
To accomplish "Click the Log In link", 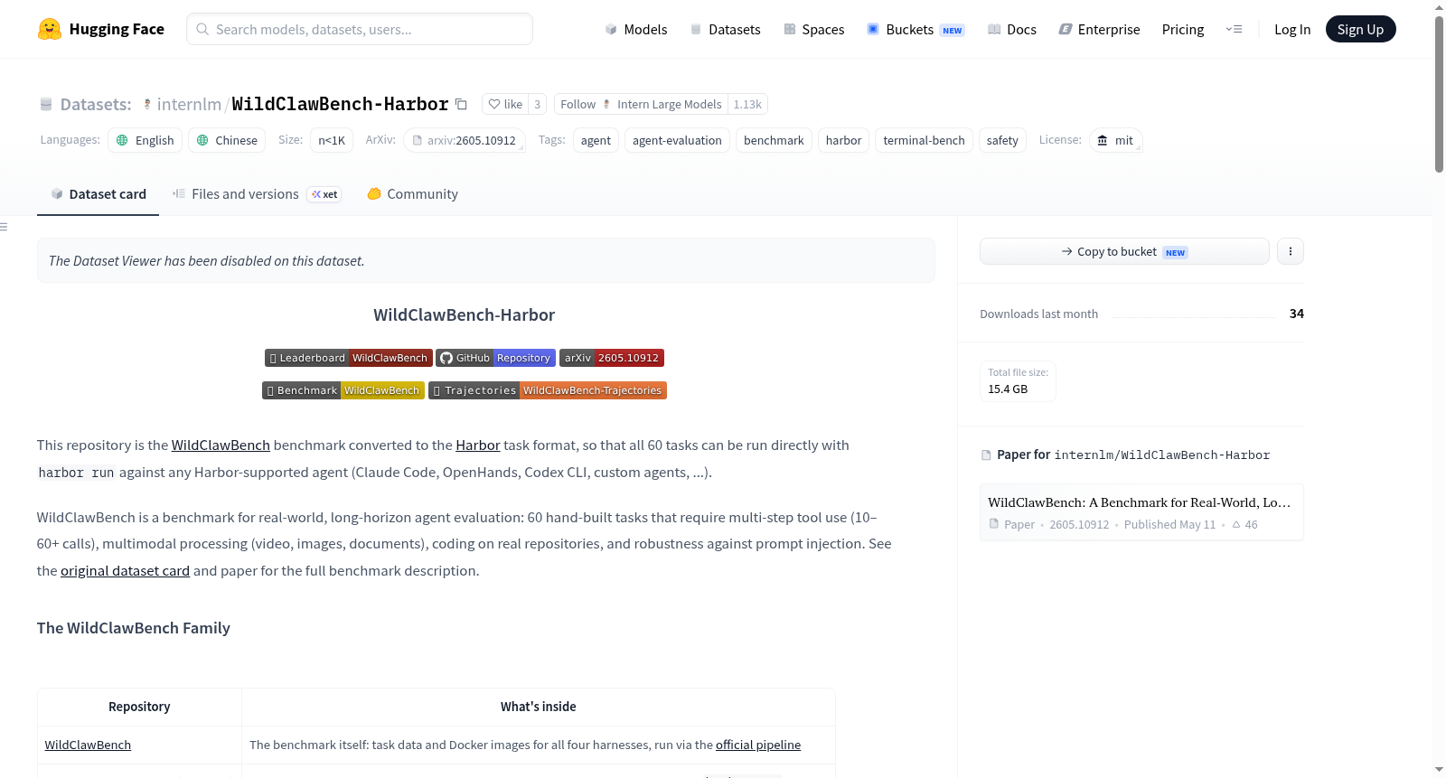I will click(x=1292, y=29).
